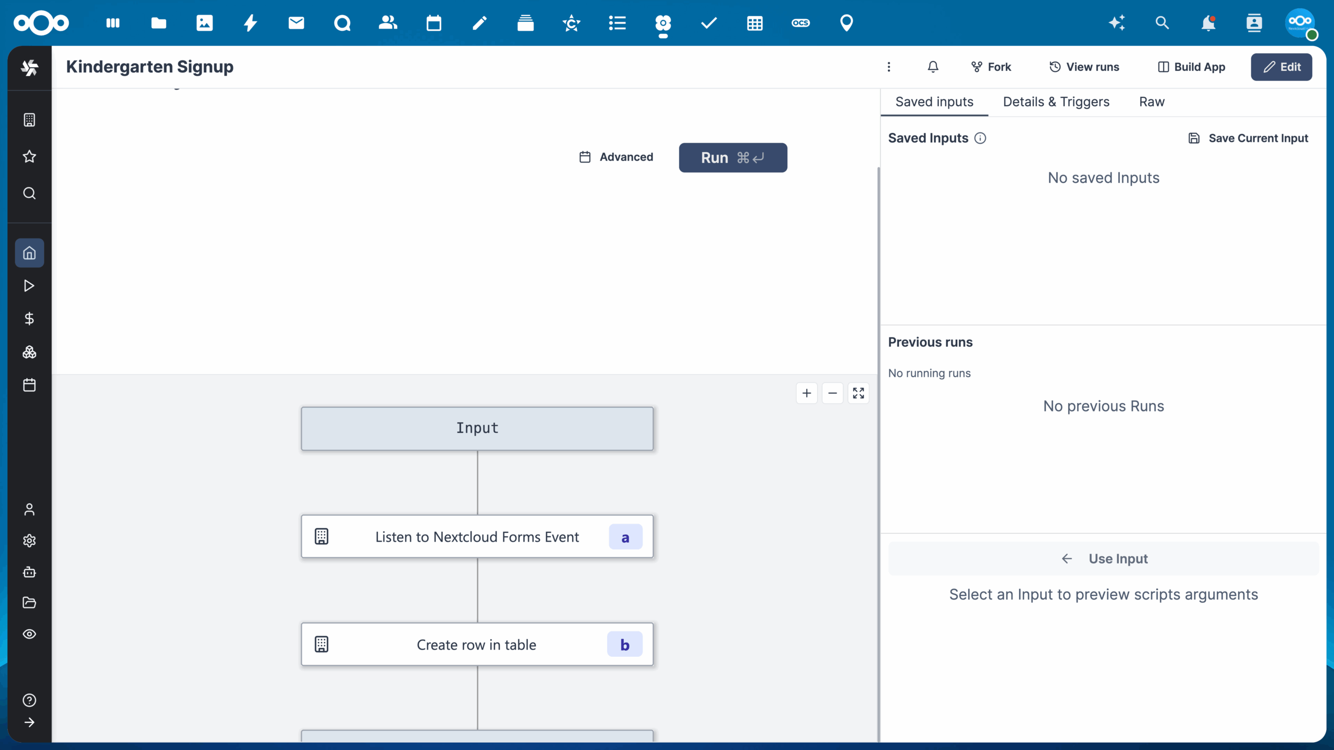Image resolution: width=1334 pixels, height=750 pixels.
Task: Click the Nextcloud Assistant sparkle icon
Action: point(1116,23)
